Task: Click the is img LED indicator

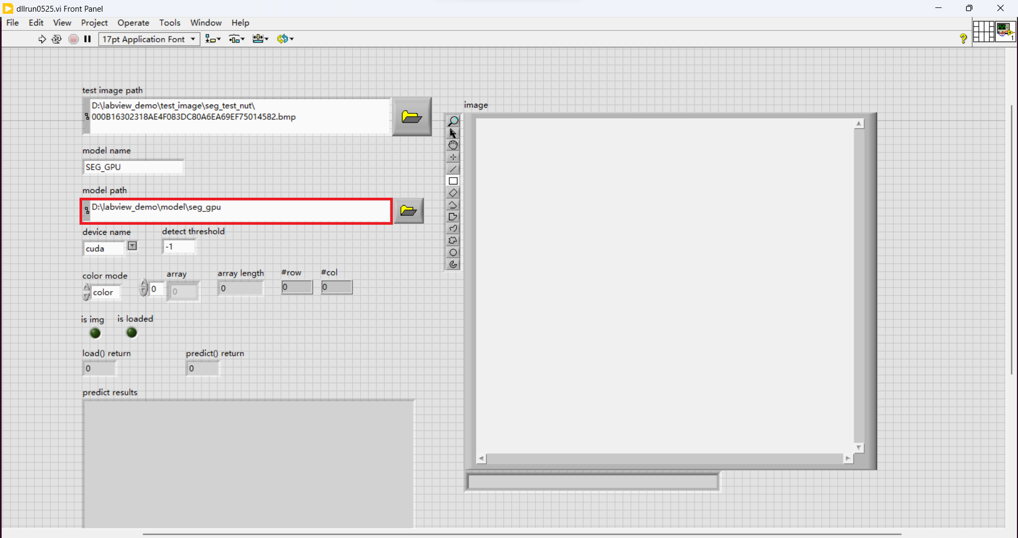Action: (95, 333)
